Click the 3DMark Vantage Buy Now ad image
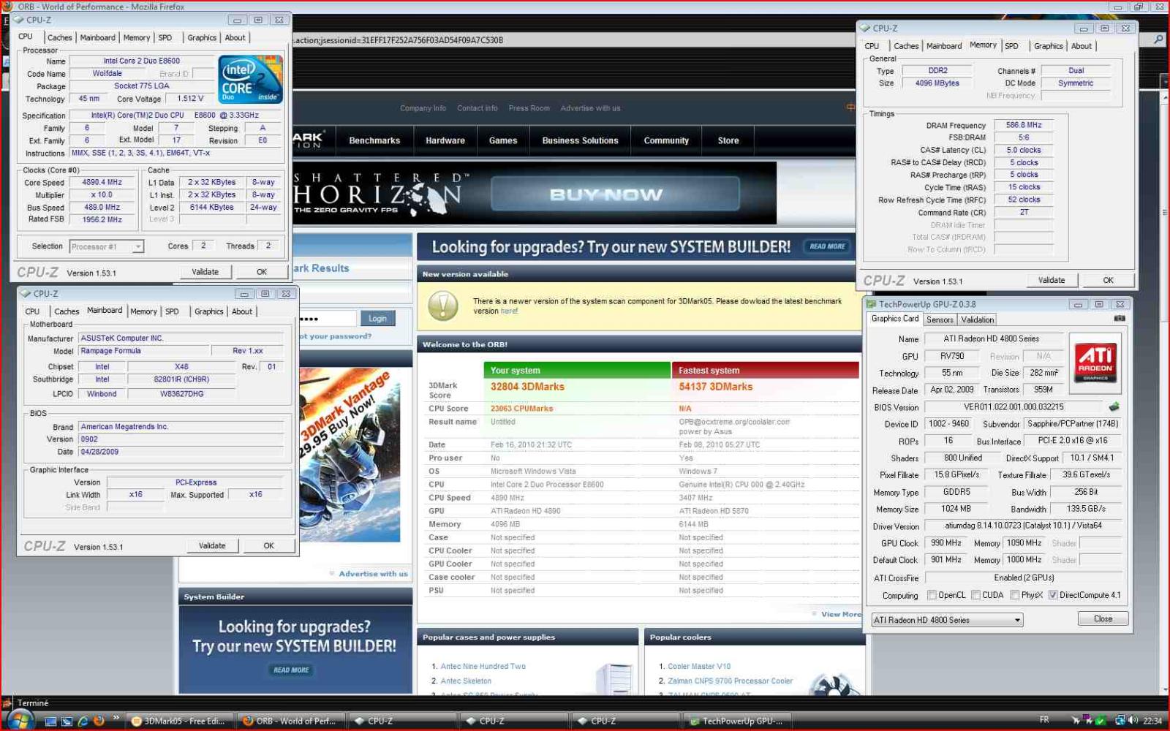The image size is (1170, 731). coord(350,455)
